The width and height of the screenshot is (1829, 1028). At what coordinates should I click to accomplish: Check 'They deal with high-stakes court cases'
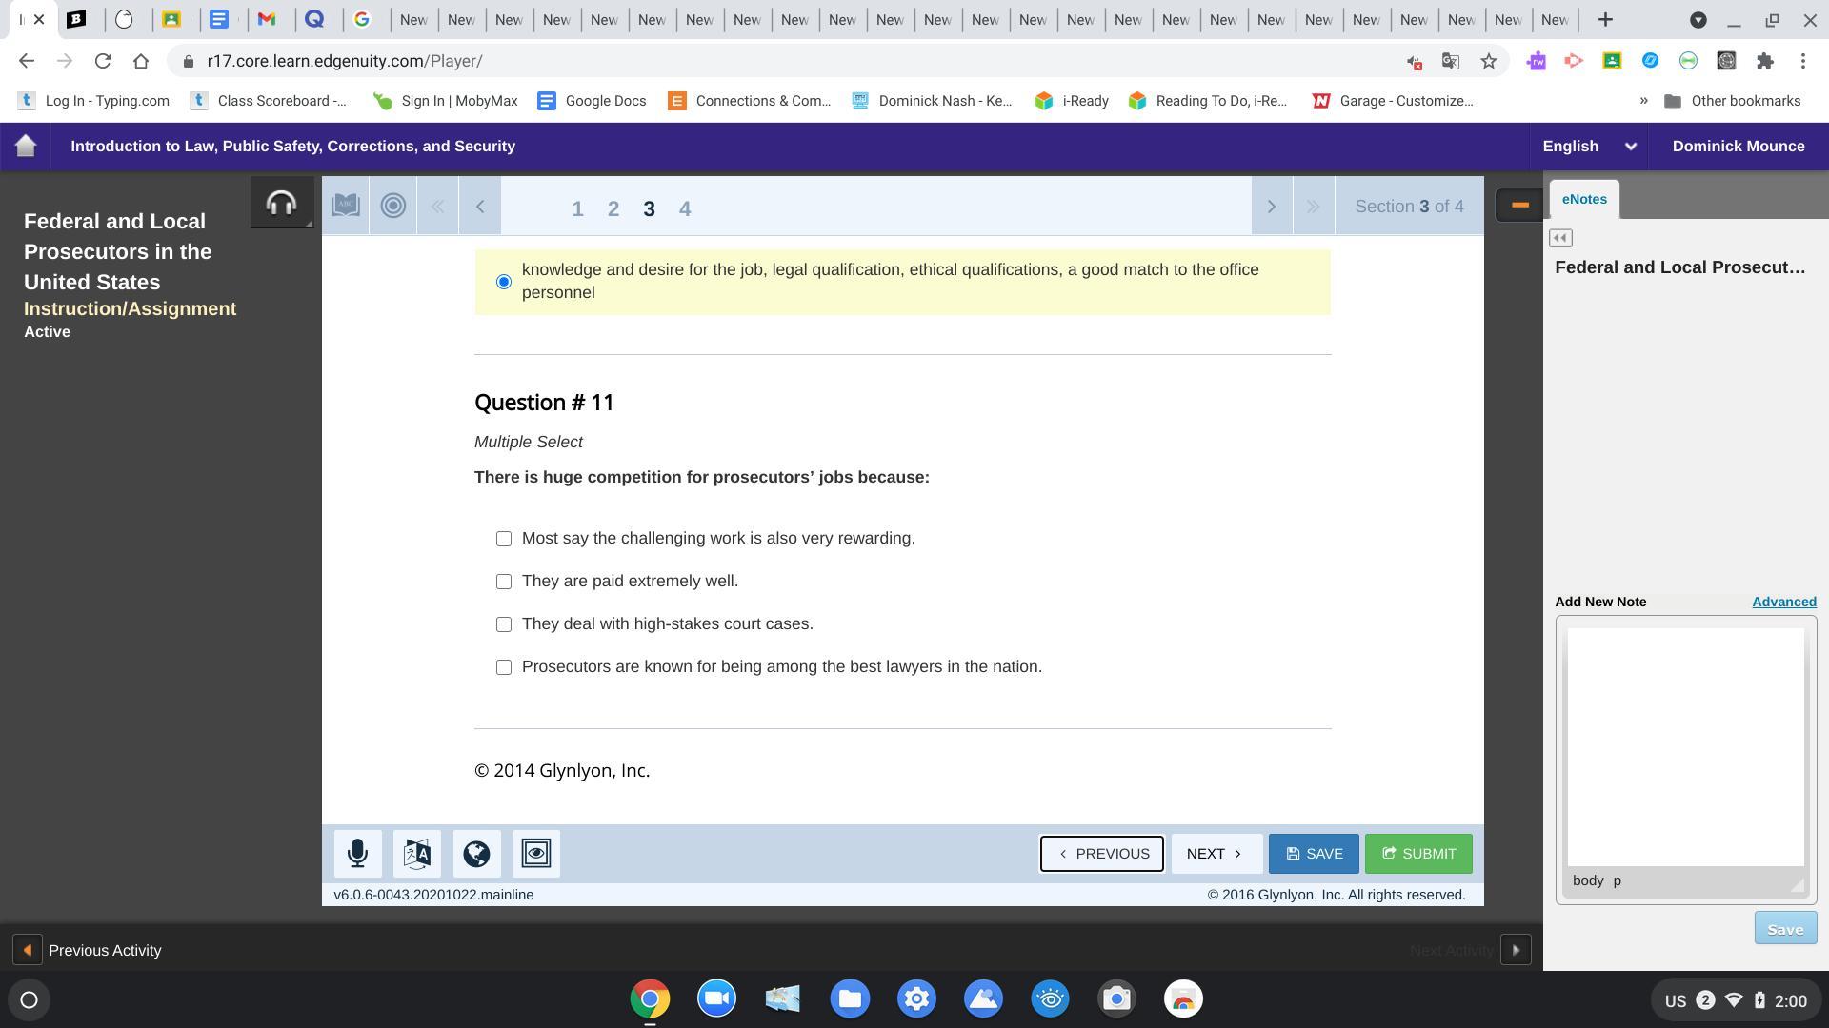coord(504,624)
